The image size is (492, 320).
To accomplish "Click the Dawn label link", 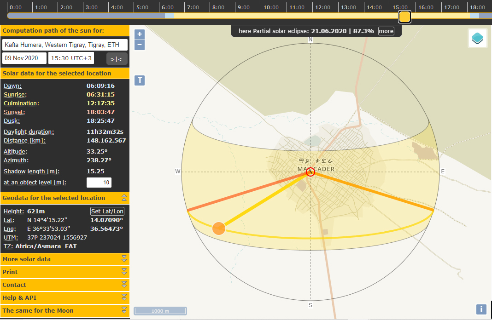I will (12, 86).
